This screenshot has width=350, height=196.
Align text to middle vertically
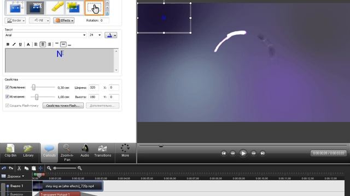[x=63, y=45]
